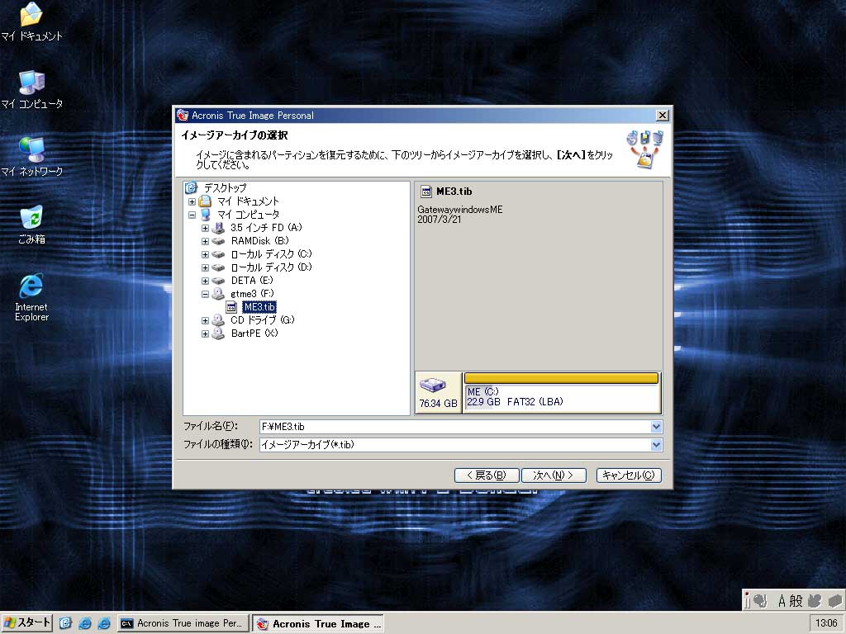Expand the 3.5 インチ FD (A:) node
The width and height of the screenshot is (846, 634).
pyautogui.click(x=205, y=228)
